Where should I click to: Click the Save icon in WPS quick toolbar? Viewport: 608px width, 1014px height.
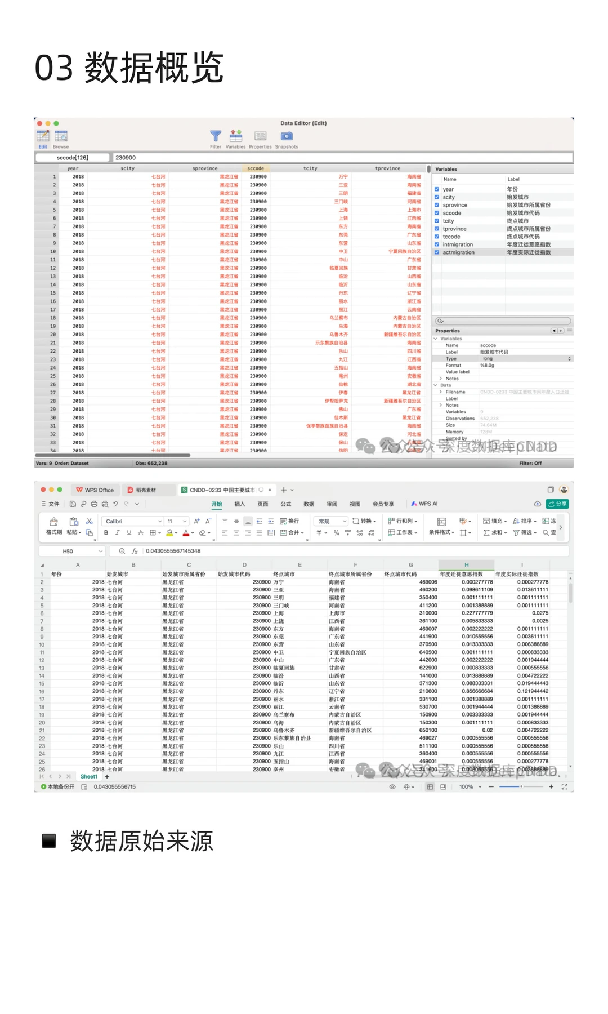[73, 504]
